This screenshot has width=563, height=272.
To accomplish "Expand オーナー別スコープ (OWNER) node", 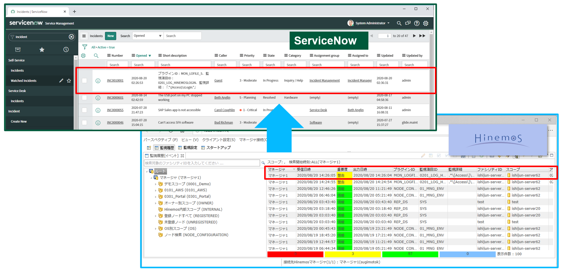I will click(x=156, y=203).
